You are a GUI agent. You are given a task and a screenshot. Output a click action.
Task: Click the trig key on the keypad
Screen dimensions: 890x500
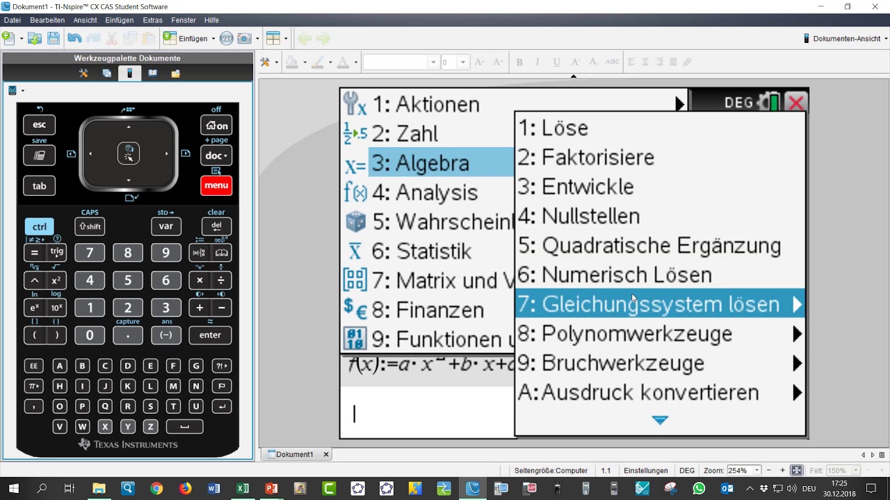[x=56, y=253]
